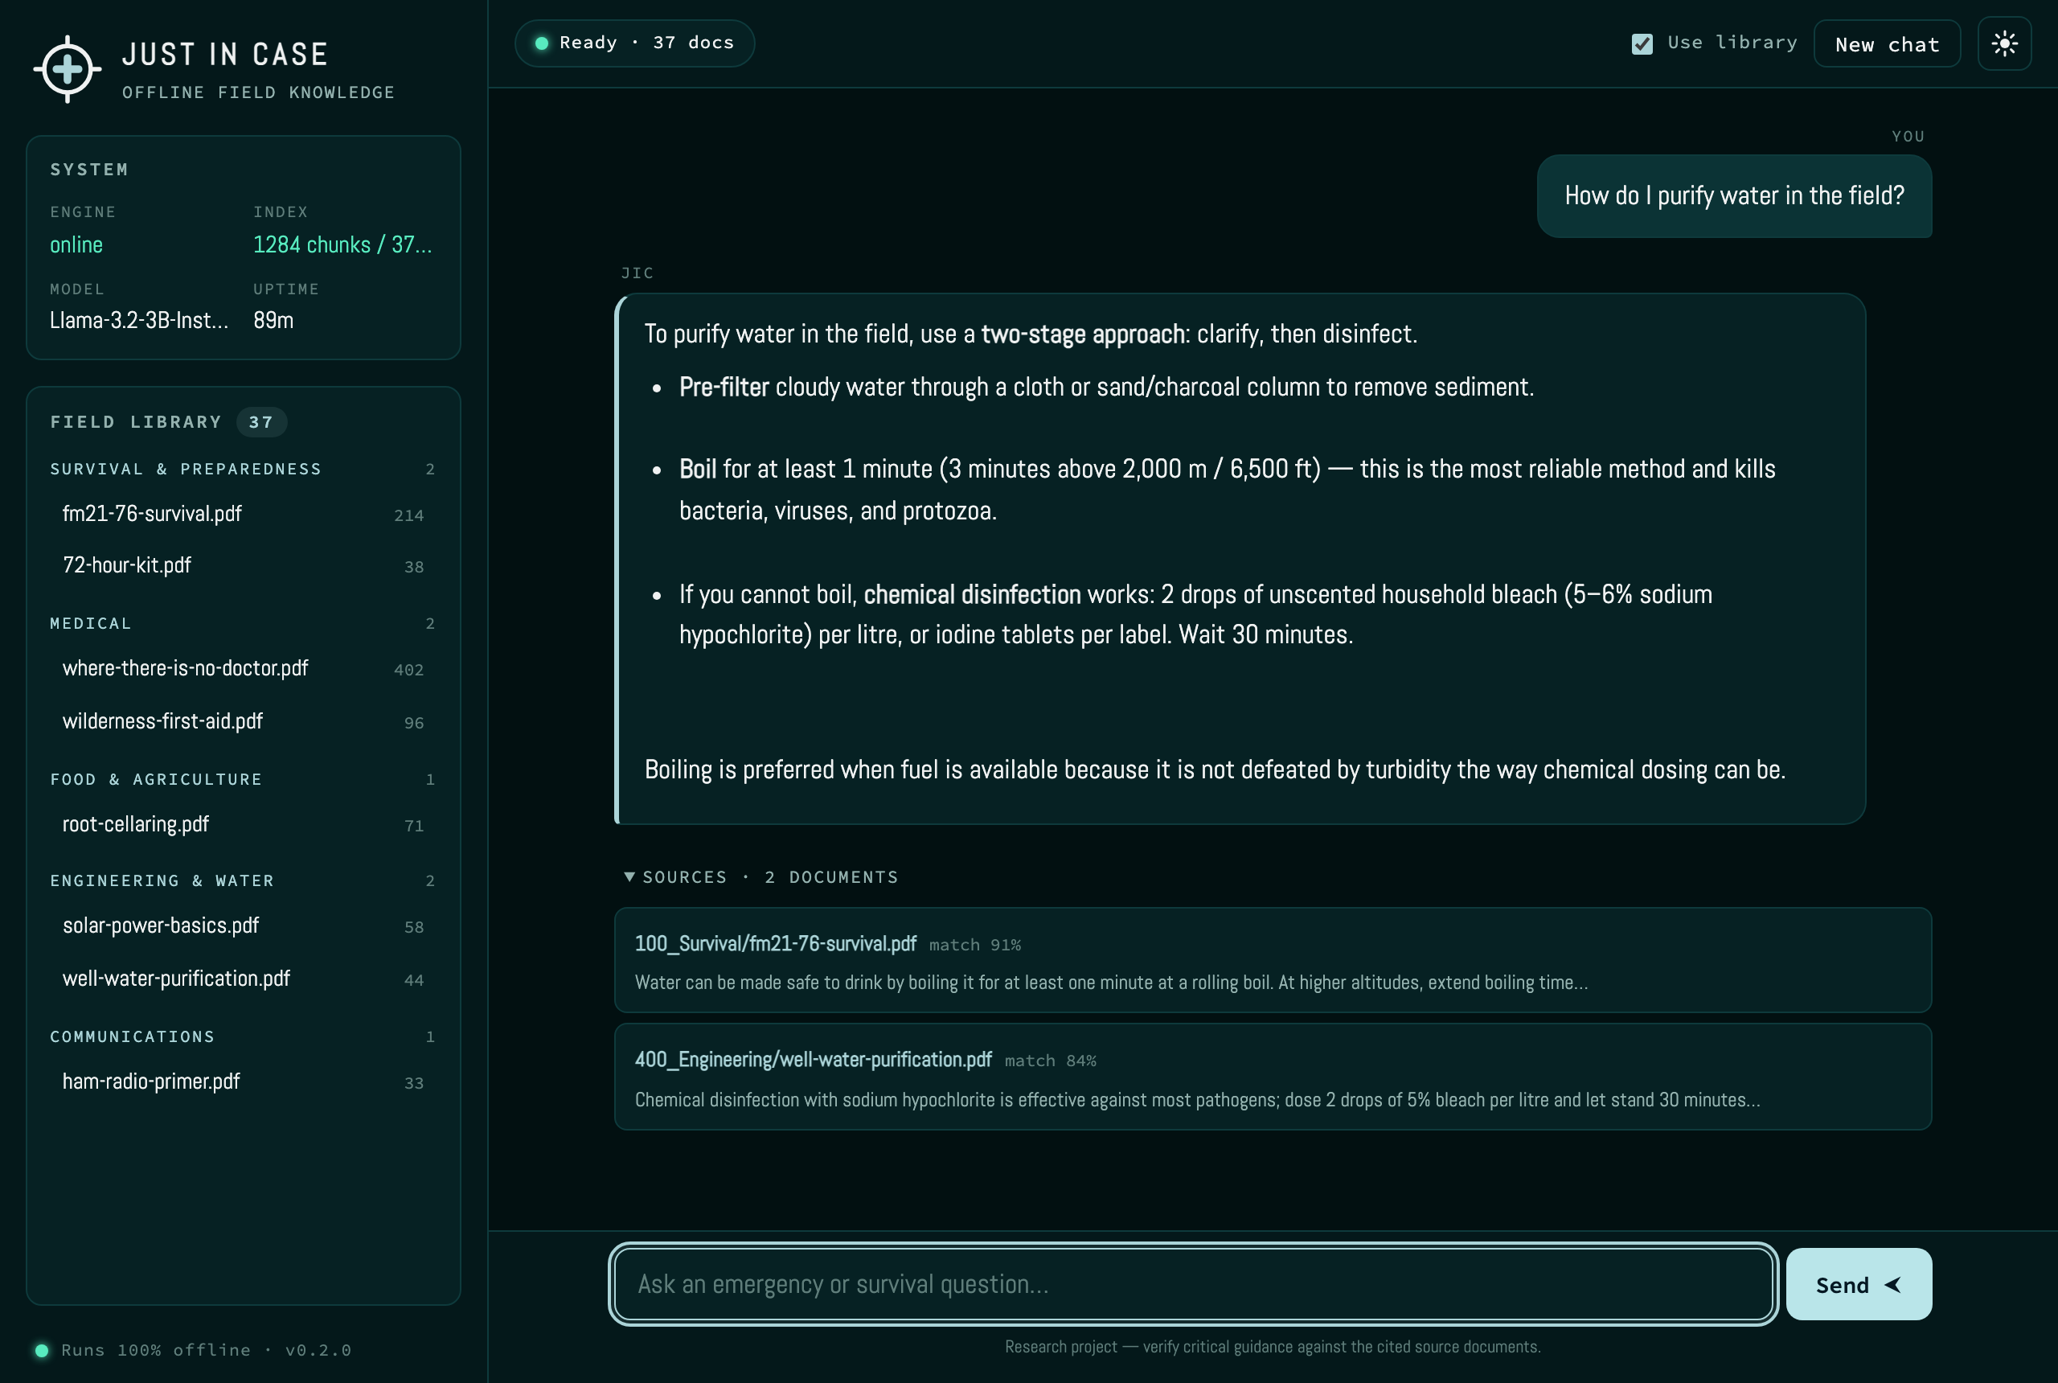Click the research project disclaimer text

1273,1347
